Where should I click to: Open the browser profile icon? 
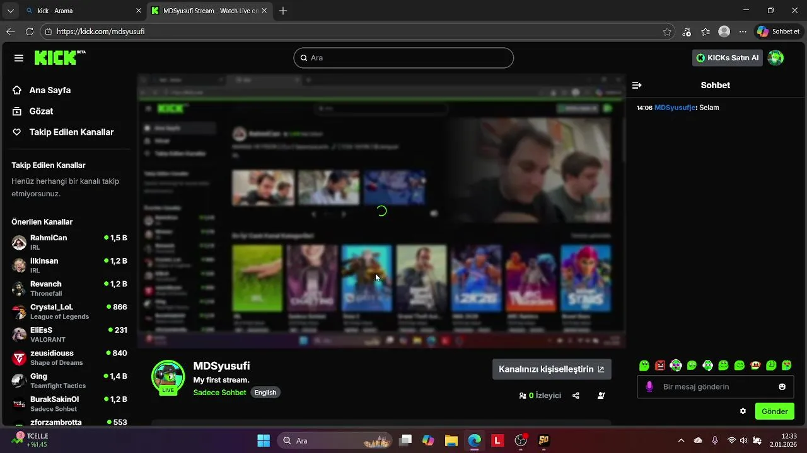724,31
